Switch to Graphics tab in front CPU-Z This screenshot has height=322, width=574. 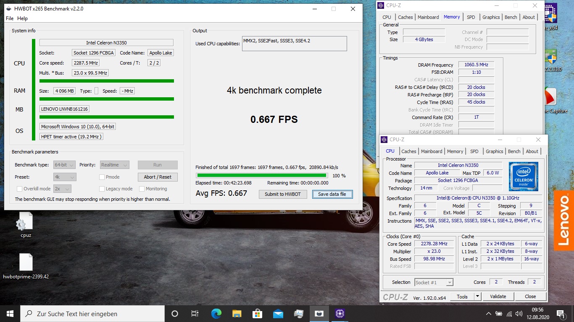494,151
